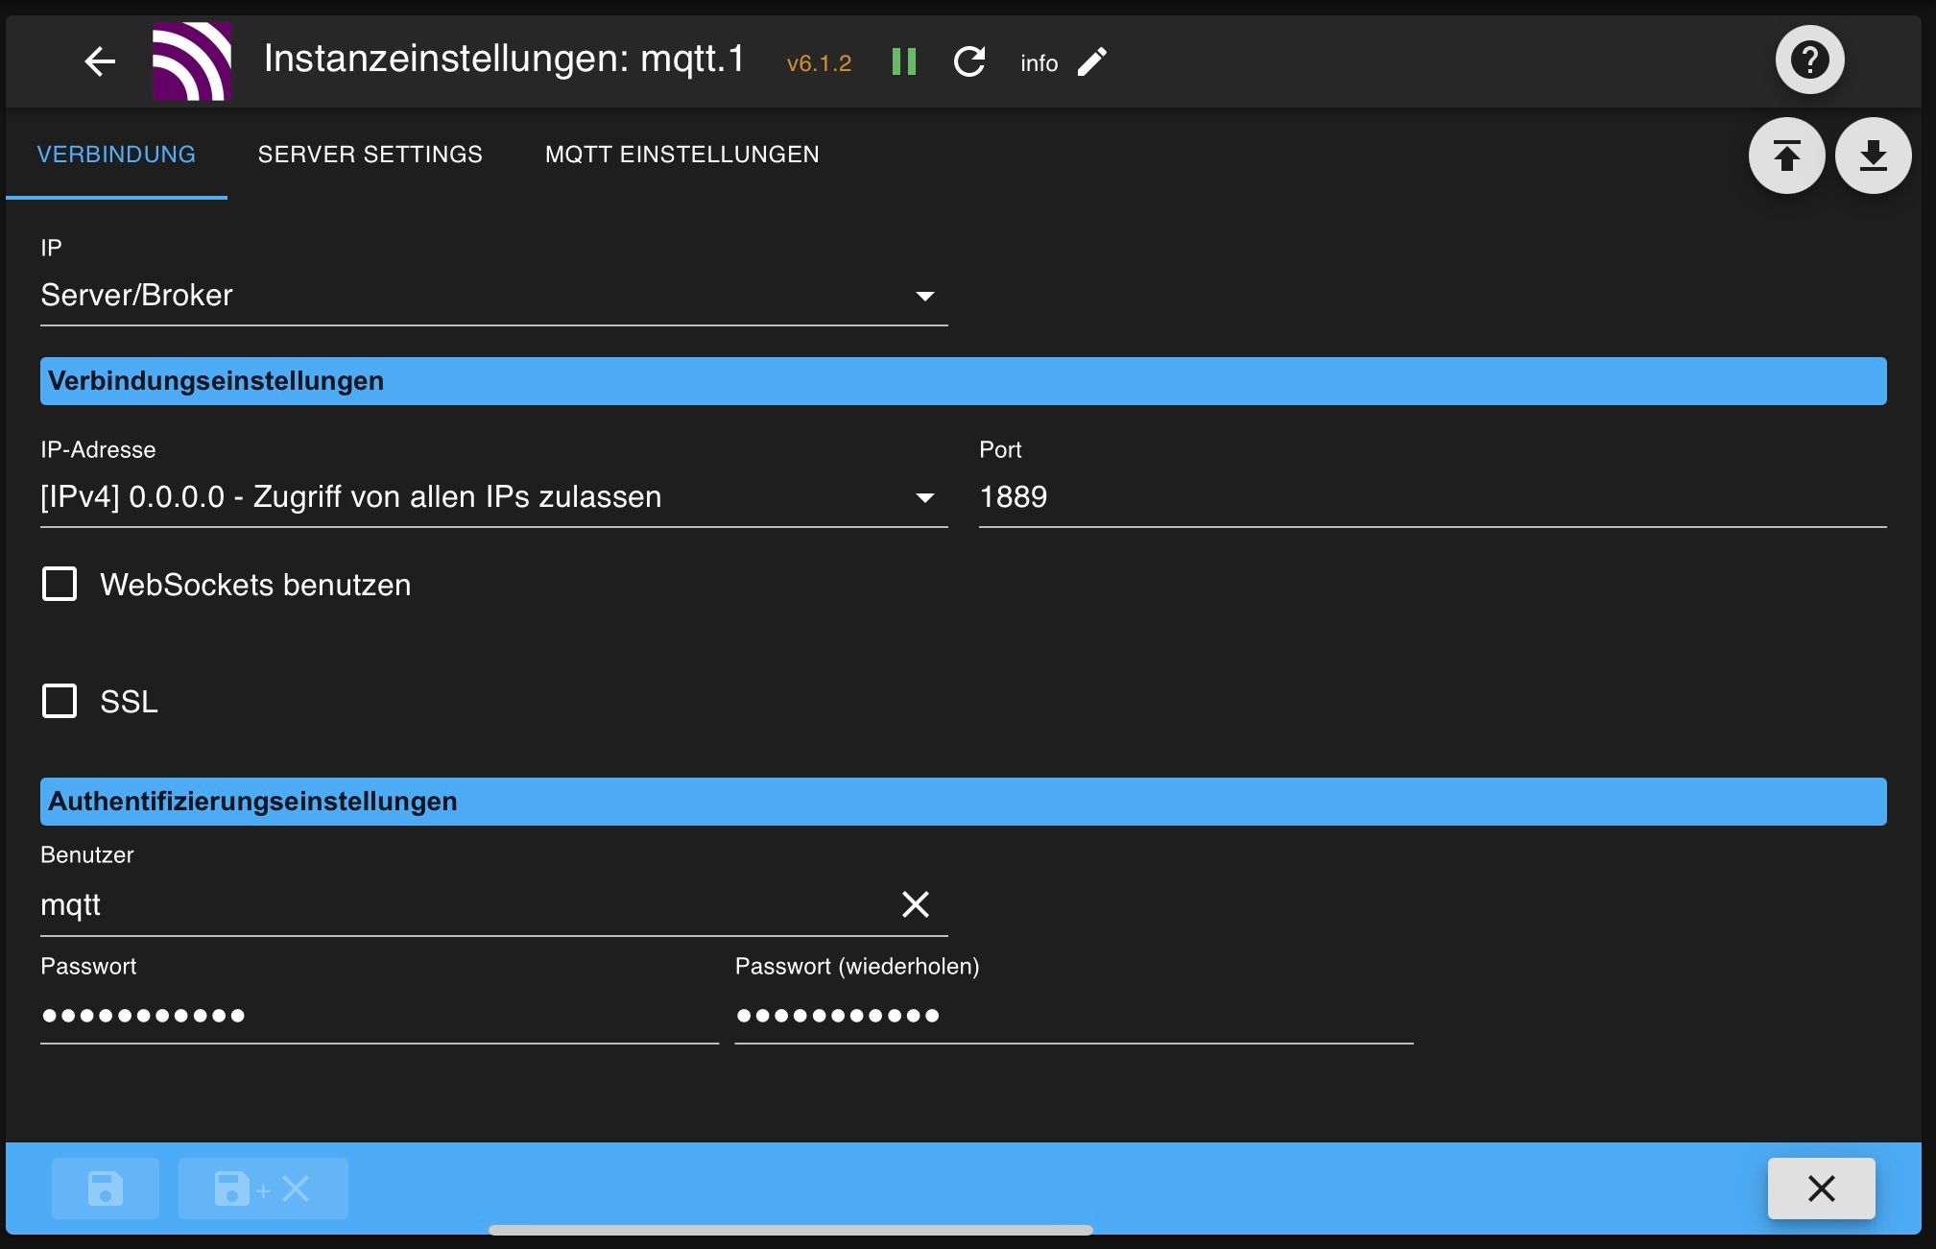Restart the instance with reload icon

pyautogui.click(x=969, y=62)
